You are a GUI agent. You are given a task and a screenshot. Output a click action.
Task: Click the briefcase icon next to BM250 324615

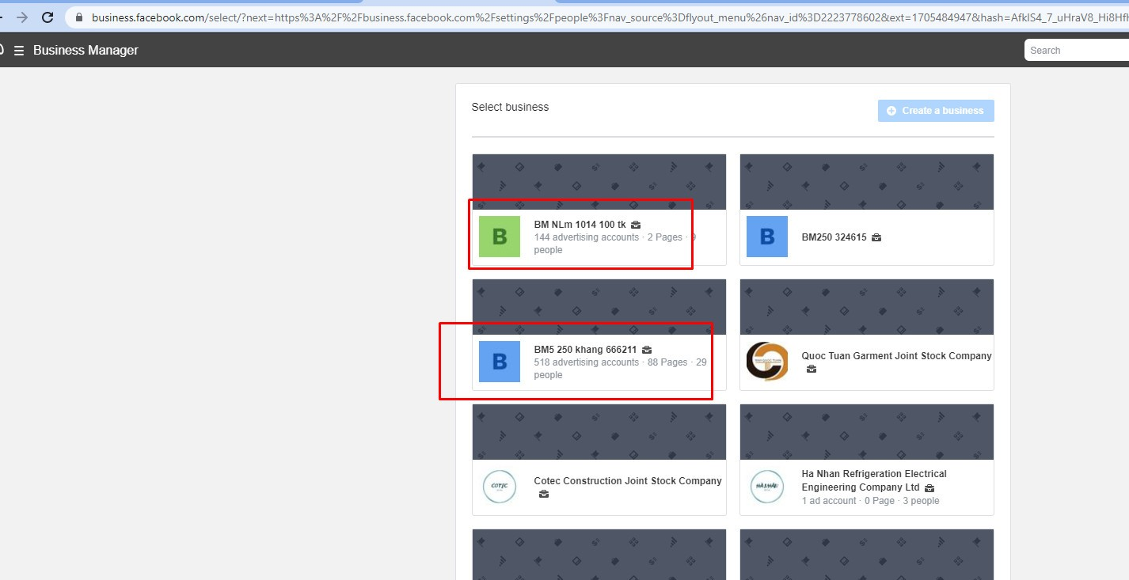tap(876, 237)
